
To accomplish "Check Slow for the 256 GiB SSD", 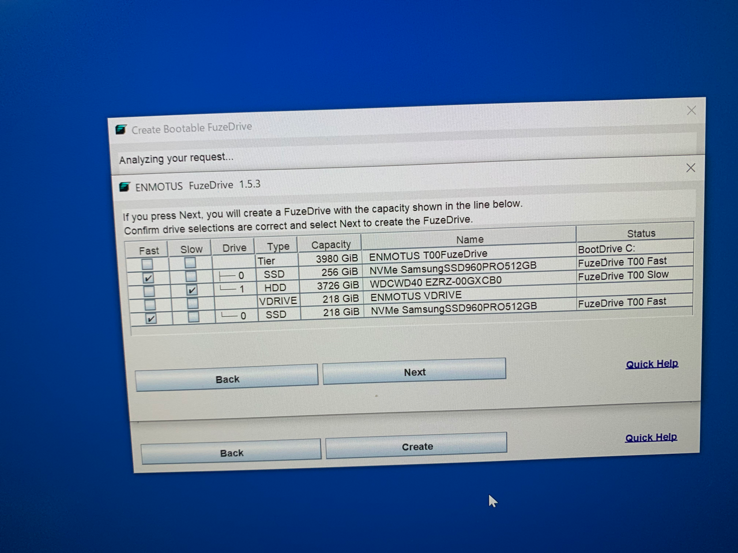I will click(191, 276).
